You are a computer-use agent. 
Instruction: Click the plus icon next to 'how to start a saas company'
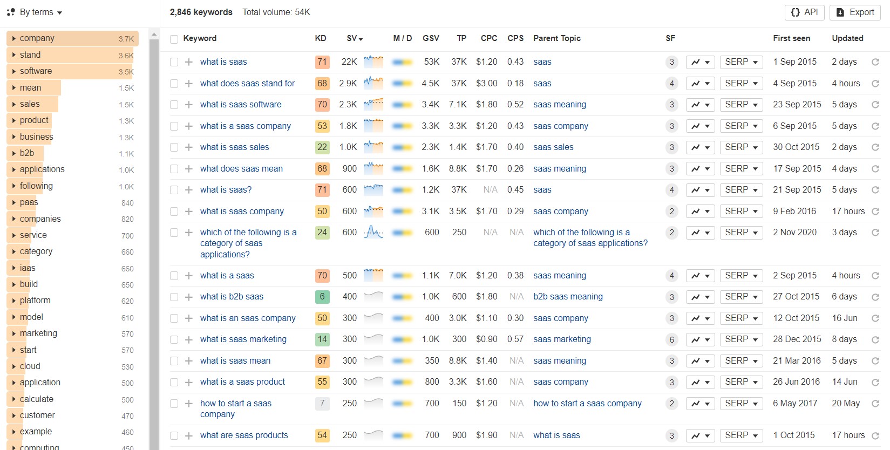point(188,404)
